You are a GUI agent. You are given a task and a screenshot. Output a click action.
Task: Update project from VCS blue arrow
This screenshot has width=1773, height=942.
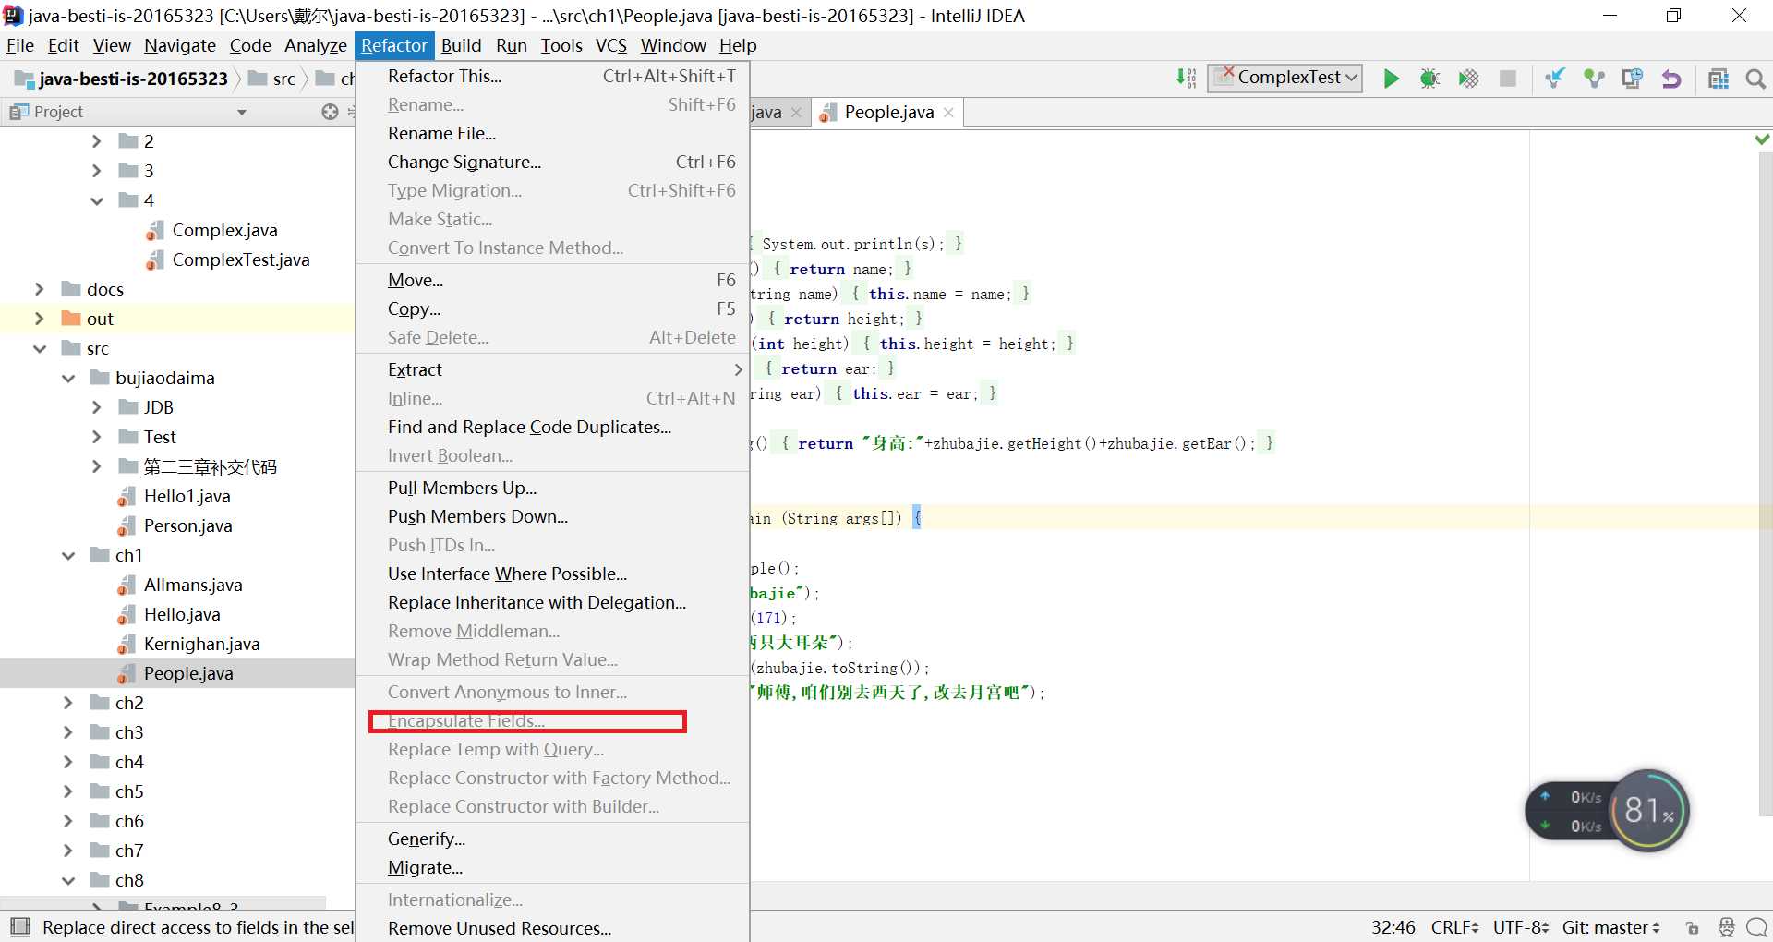click(x=1555, y=78)
